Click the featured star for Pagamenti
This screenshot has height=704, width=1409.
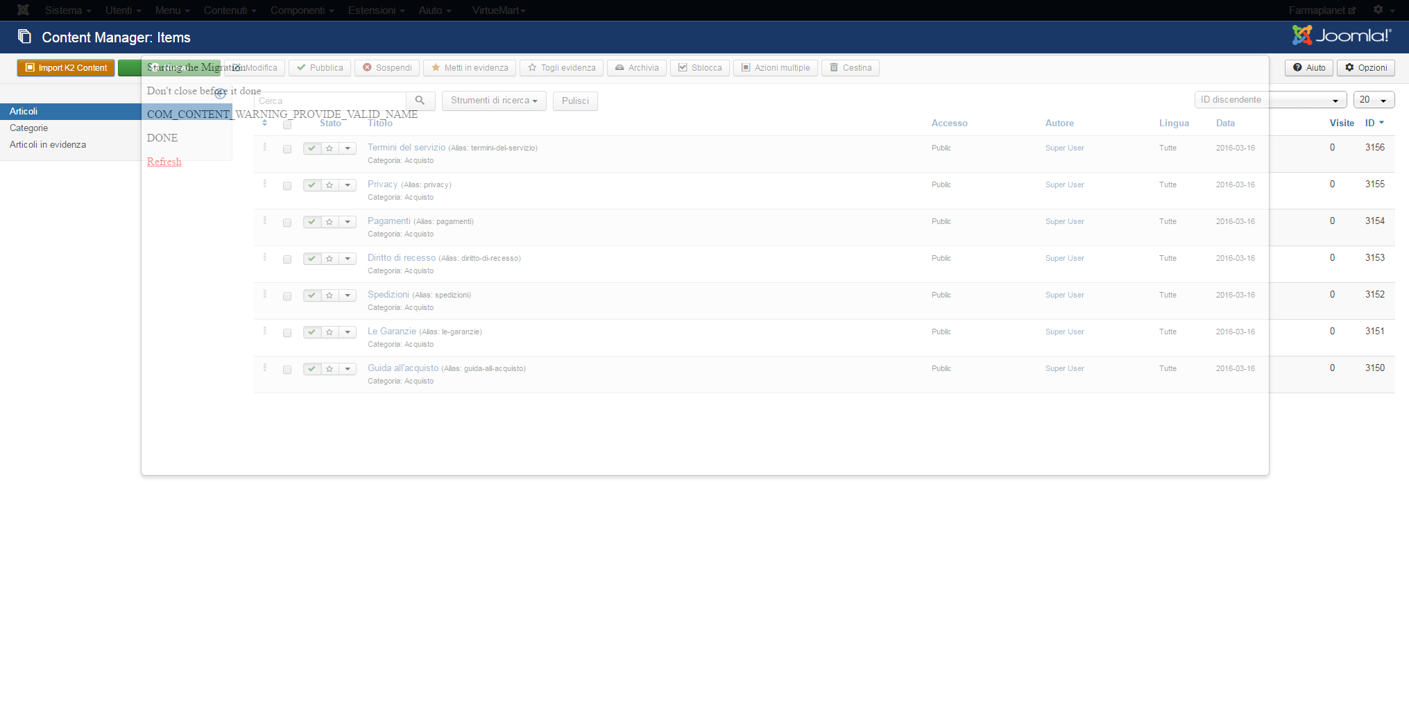pos(330,222)
